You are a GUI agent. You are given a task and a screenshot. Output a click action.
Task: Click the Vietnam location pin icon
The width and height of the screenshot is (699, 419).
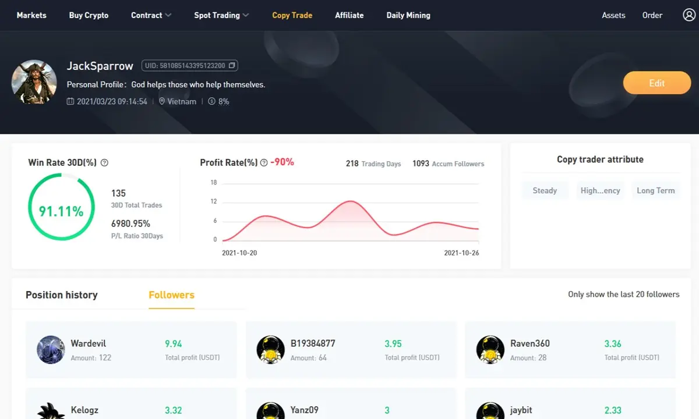coord(162,101)
